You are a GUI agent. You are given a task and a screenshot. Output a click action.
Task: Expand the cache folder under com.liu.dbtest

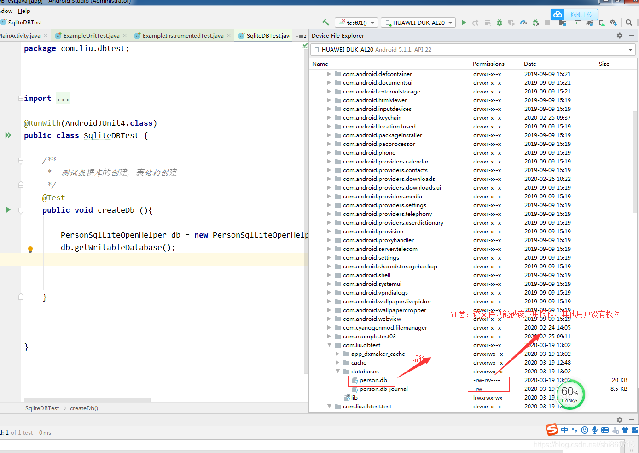click(337, 362)
